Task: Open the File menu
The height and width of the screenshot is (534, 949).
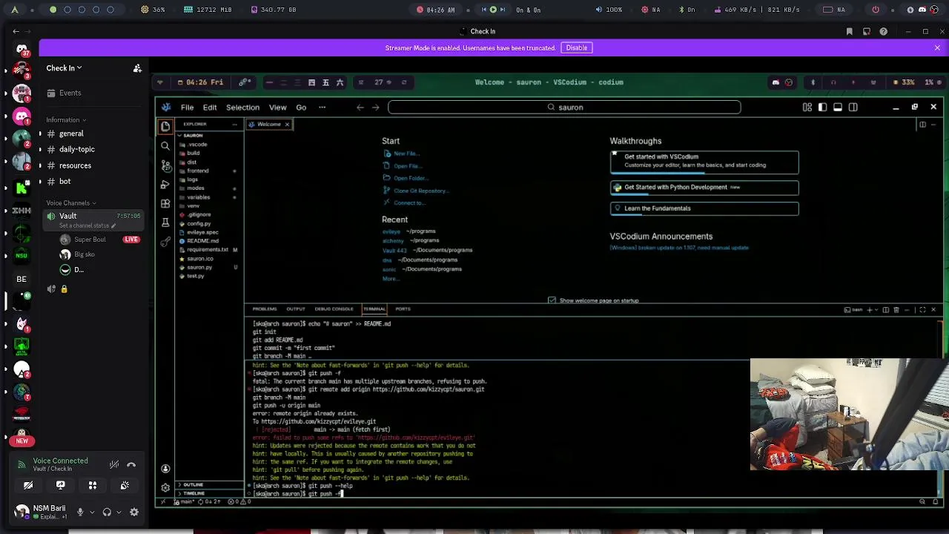Action: point(187,108)
